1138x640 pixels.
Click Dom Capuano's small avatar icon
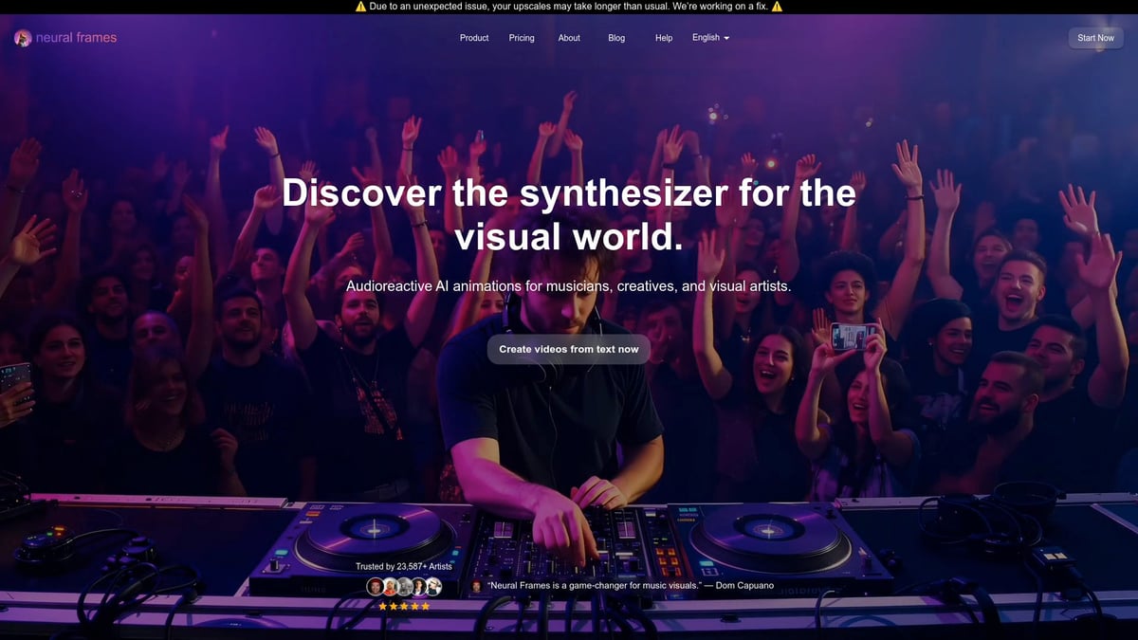(475, 585)
